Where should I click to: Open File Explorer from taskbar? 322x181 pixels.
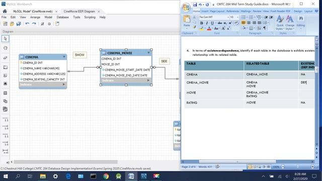(x=43, y=176)
